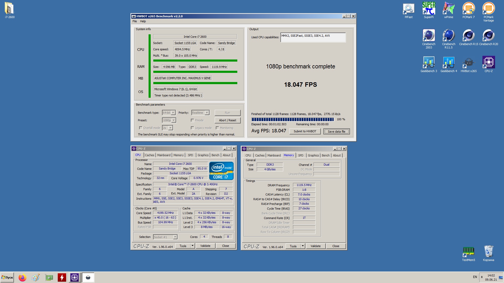Click the Intel Core i7 logo in CPU-Z
The image size is (504, 283).
(221, 171)
